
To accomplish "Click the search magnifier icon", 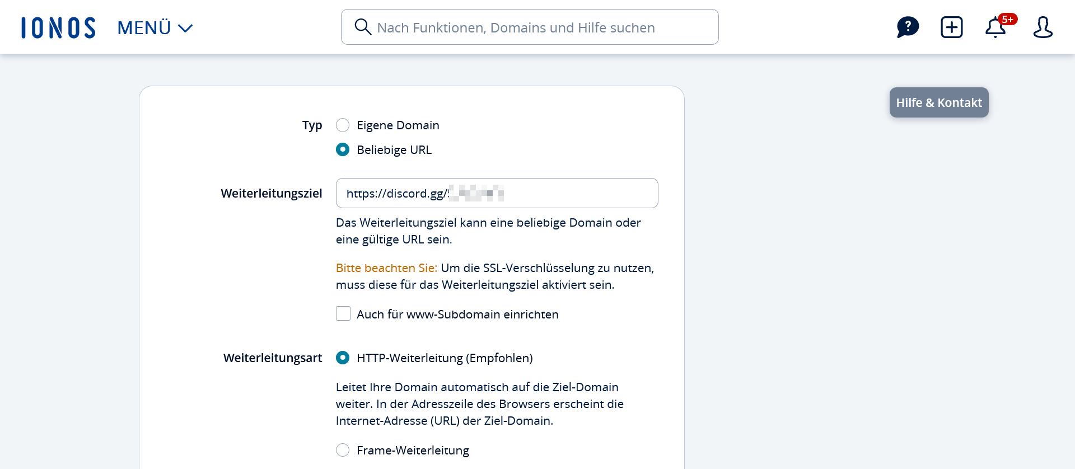I will point(363,27).
